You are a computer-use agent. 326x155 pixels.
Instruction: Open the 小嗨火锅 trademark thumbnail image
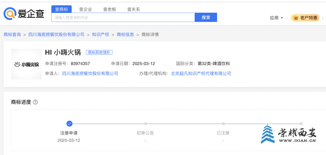click(26, 64)
